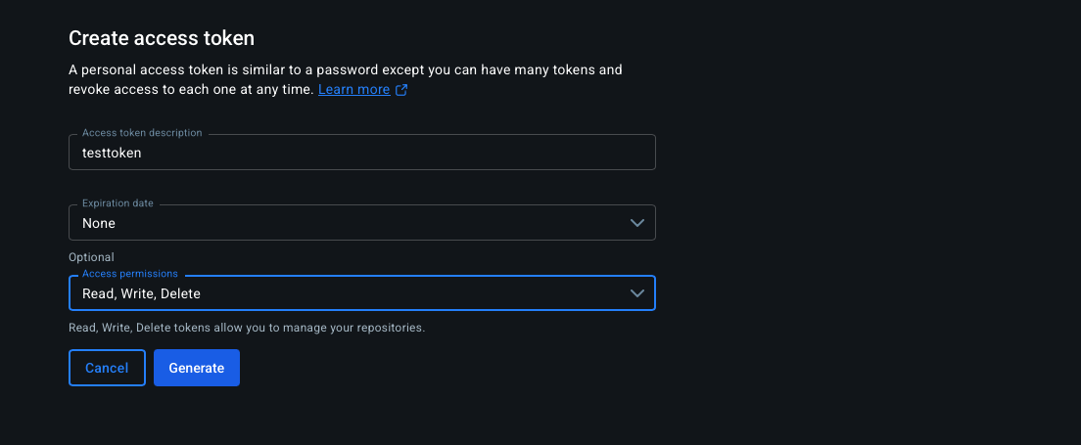The width and height of the screenshot is (1081, 445).
Task: Click the 'Access token description' field label
Action: point(142,133)
